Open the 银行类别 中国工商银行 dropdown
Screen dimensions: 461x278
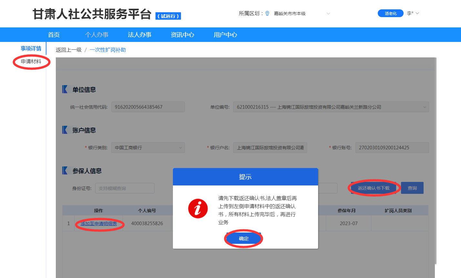click(x=180, y=148)
